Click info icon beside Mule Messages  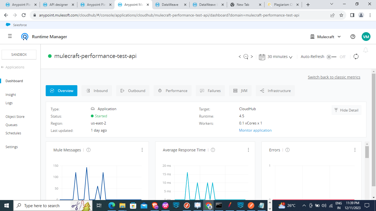[89, 150]
